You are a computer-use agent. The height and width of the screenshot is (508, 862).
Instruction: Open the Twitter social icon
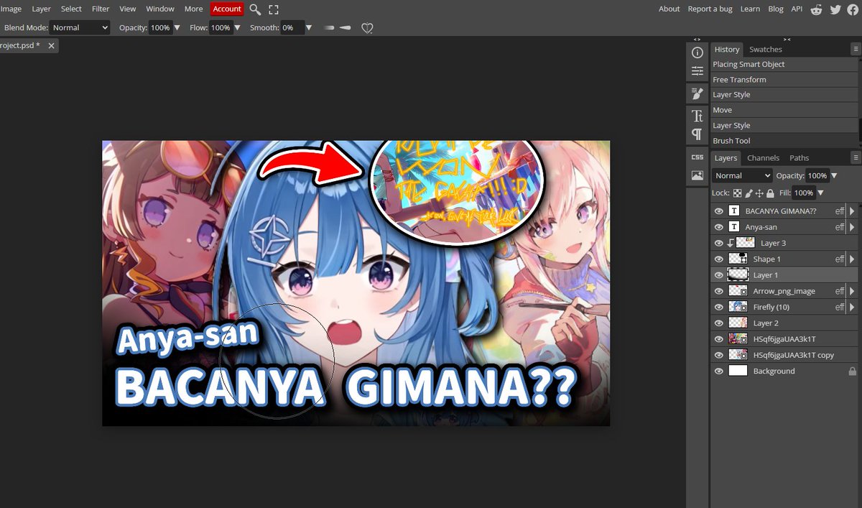click(x=835, y=9)
